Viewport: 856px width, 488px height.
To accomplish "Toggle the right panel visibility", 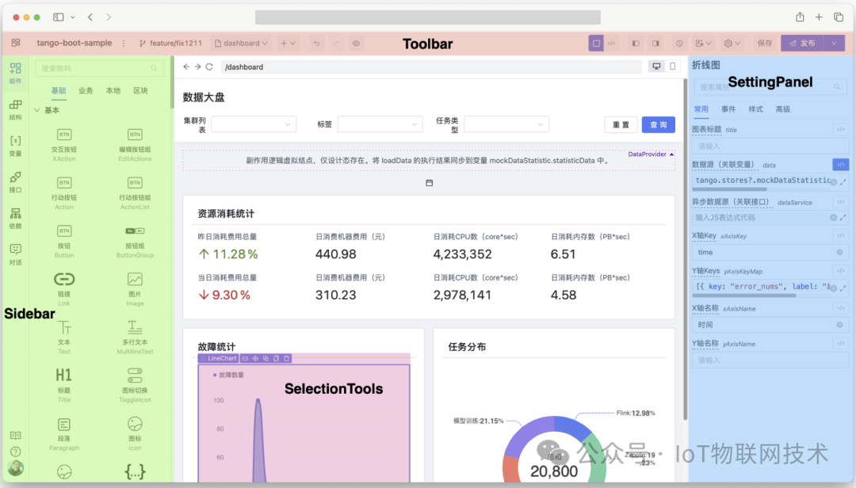I will tap(655, 43).
